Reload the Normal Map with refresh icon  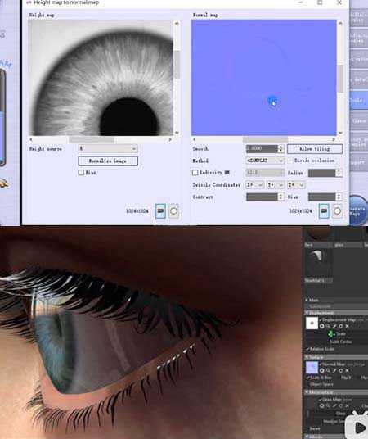click(x=341, y=370)
